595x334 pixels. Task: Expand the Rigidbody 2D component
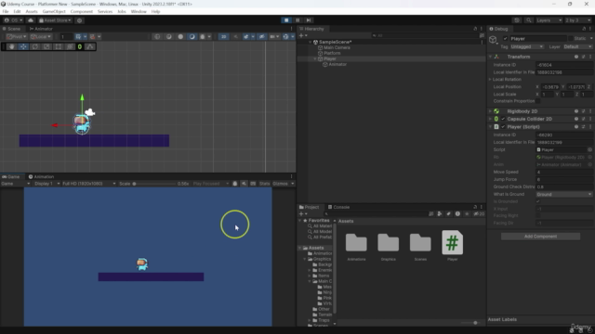click(x=490, y=111)
